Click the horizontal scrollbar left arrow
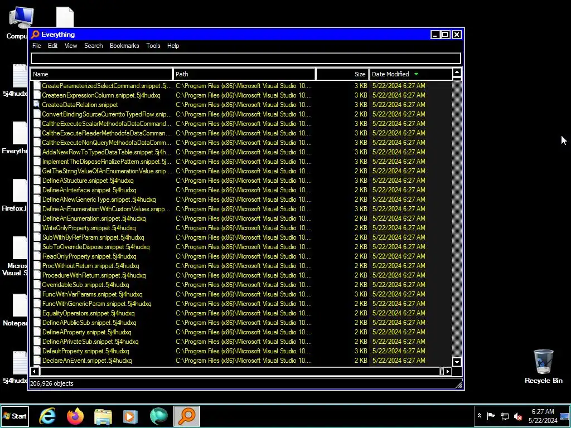The width and height of the screenshot is (571, 428). tap(35, 372)
